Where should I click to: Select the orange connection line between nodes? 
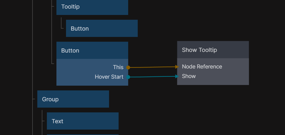coord(152,67)
